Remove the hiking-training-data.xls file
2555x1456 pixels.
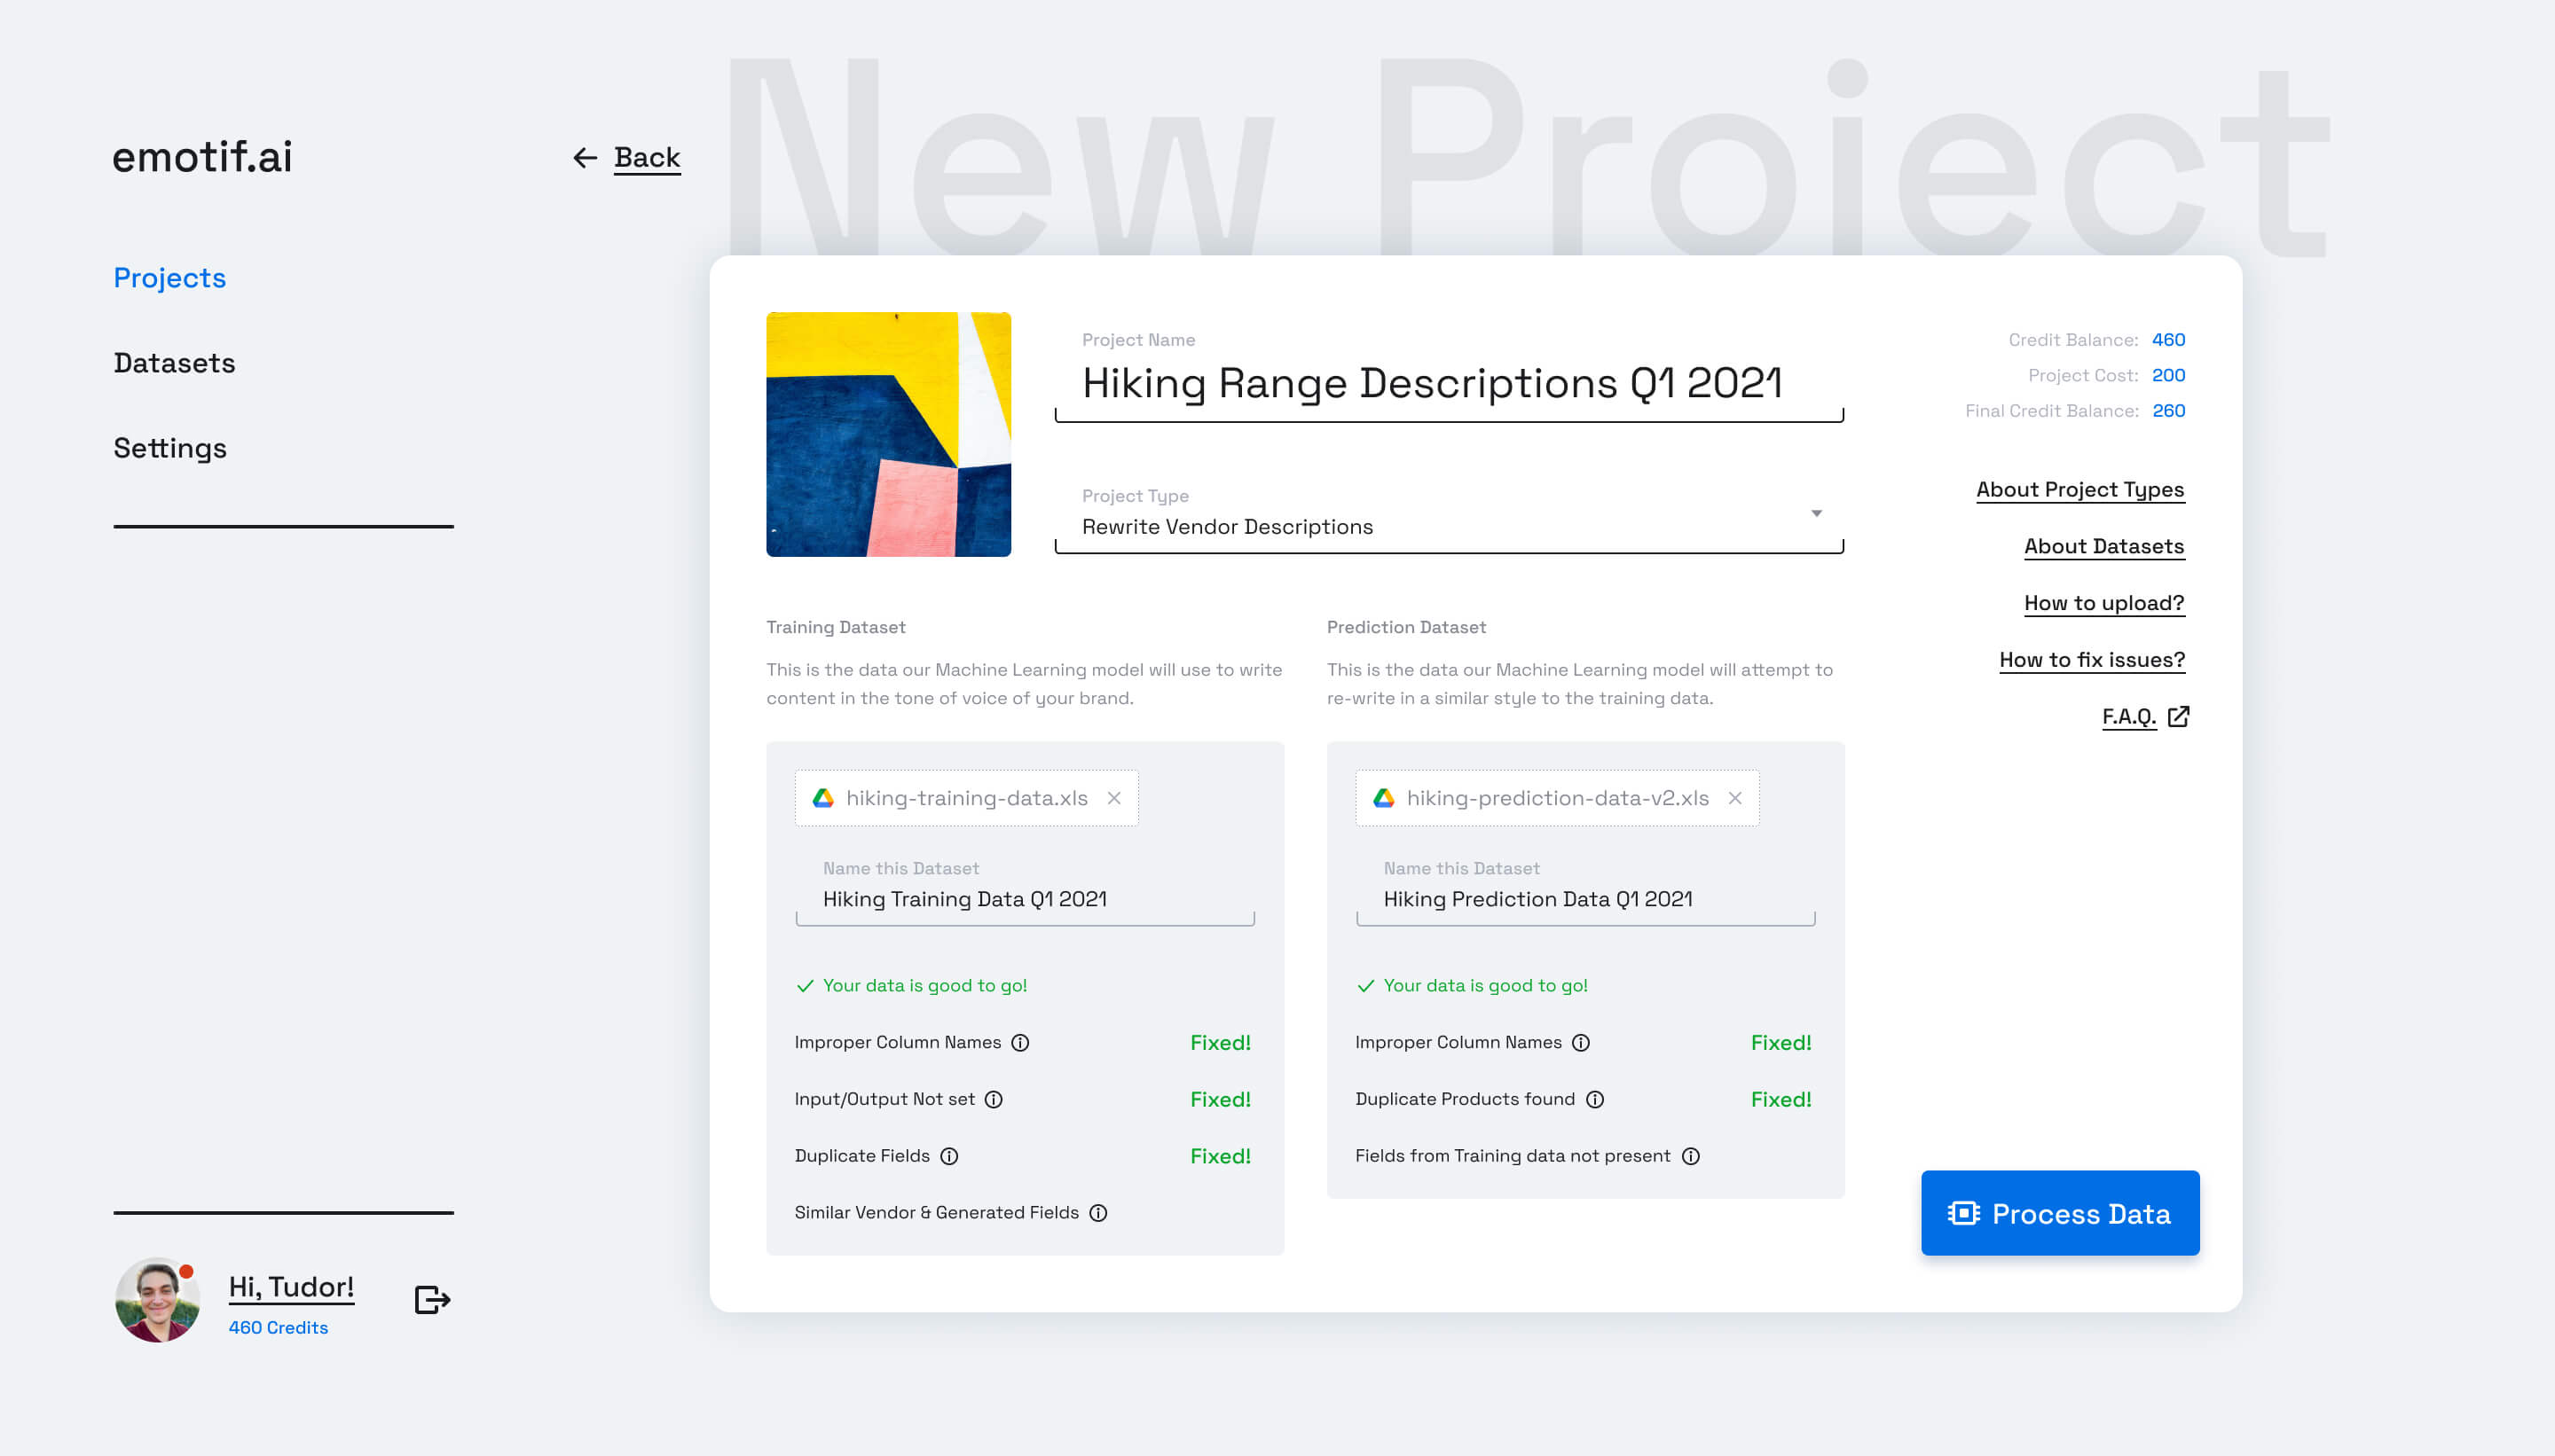coord(1113,798)
